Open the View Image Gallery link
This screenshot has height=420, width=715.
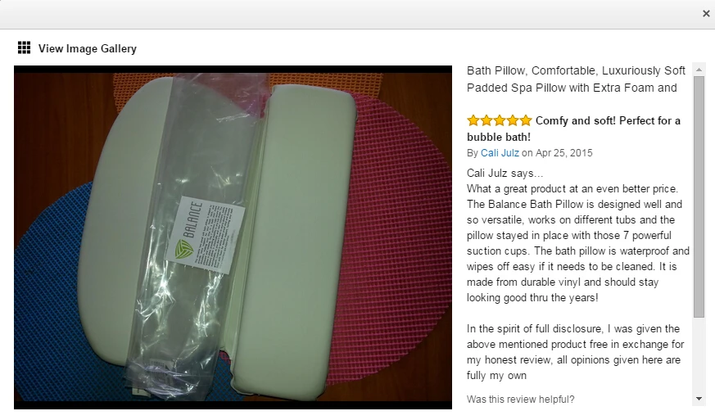pyautogui.click(x=87, y=48)
